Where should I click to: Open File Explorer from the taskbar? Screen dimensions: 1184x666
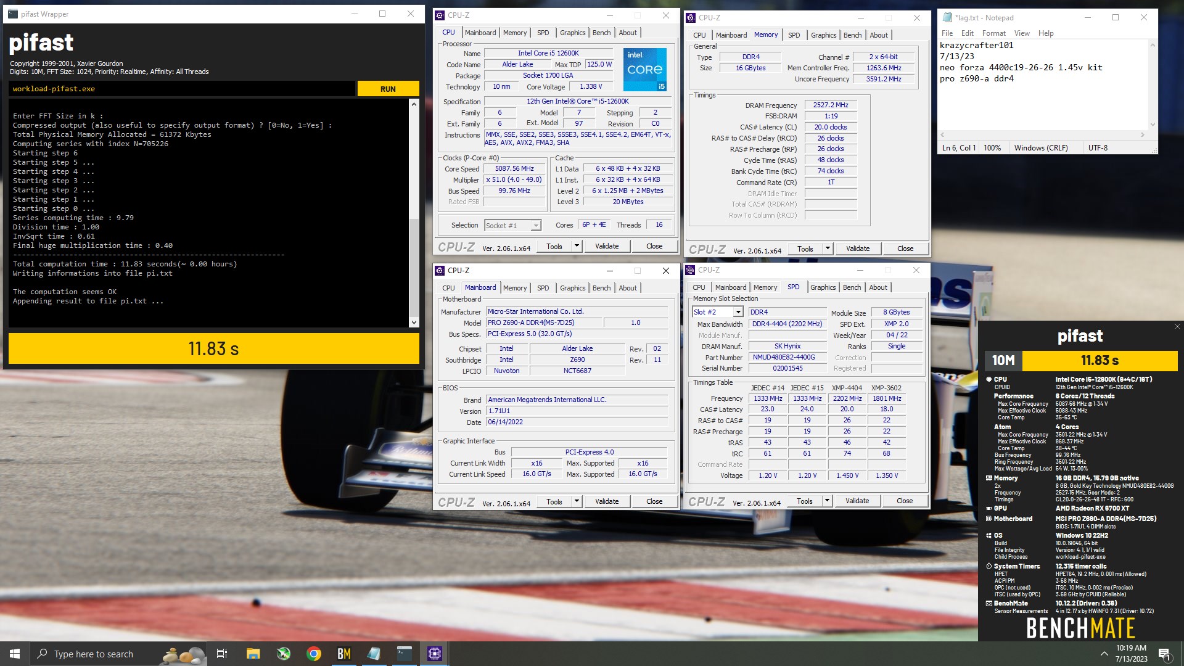point(253,654)
